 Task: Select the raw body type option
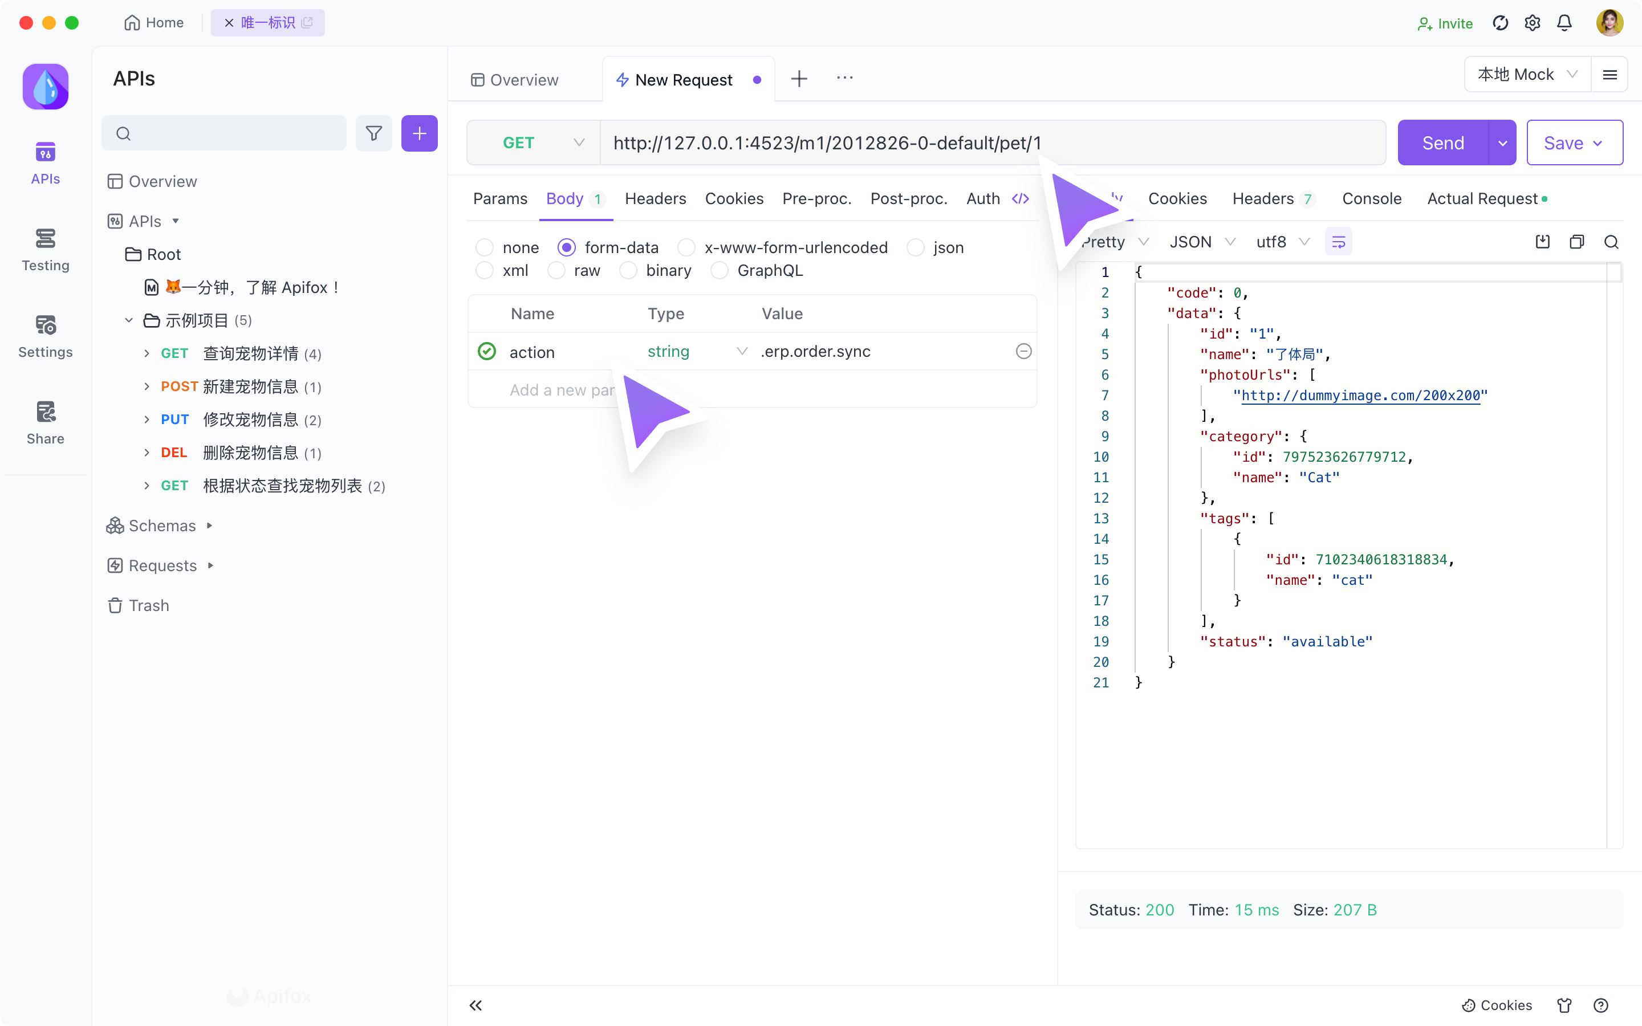(x=556, y=271)
